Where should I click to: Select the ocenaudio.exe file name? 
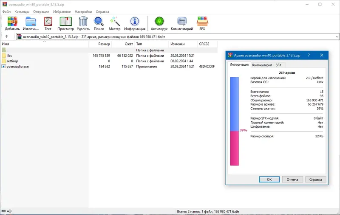17,67
